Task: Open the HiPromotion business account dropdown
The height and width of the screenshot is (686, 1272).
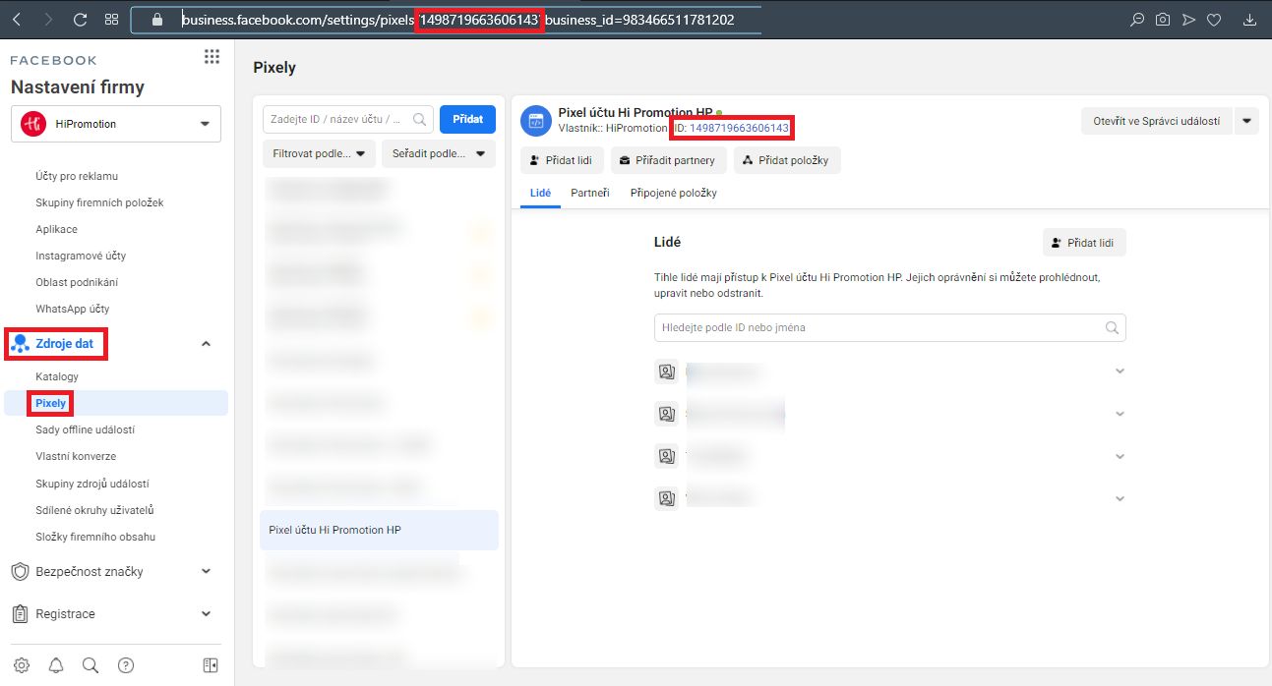Action: tap(116, 124)
